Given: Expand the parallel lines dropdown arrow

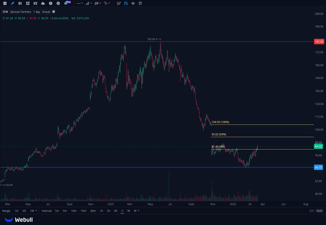Looking at the screenshot, I should [100, 3].
